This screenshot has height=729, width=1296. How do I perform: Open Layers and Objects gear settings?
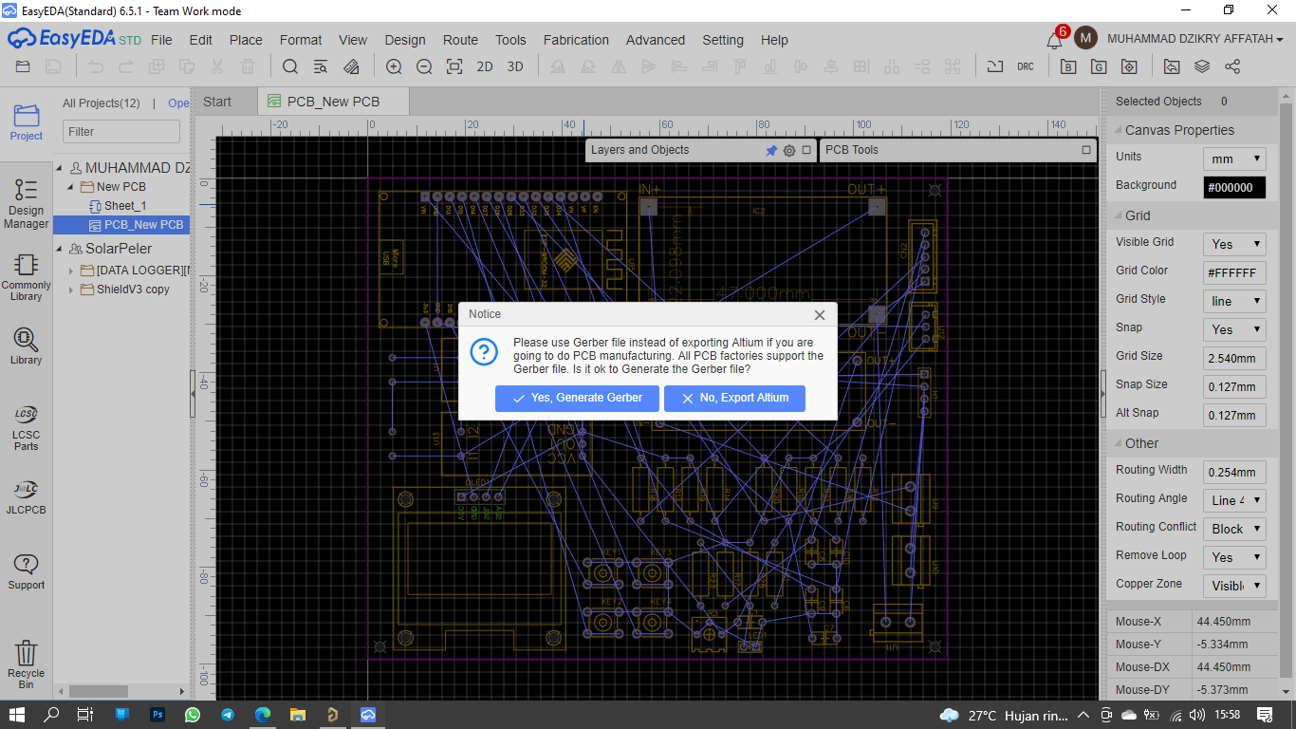click(789, 150)
